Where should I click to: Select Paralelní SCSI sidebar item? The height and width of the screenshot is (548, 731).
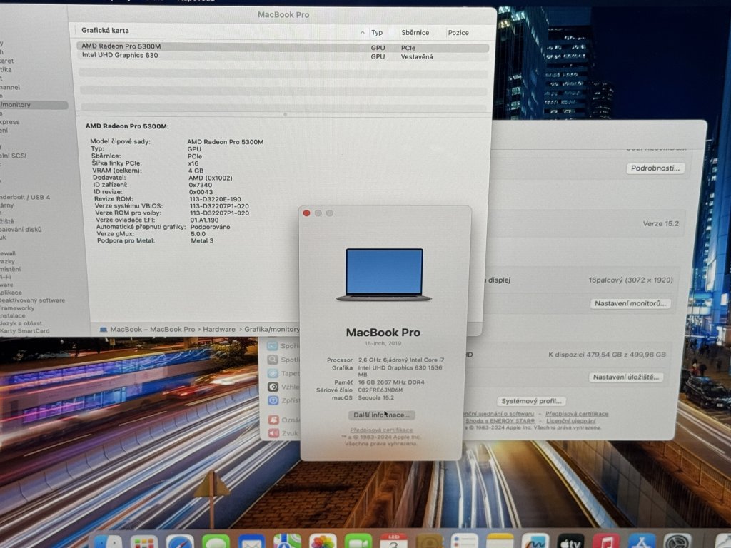[13, 156]
